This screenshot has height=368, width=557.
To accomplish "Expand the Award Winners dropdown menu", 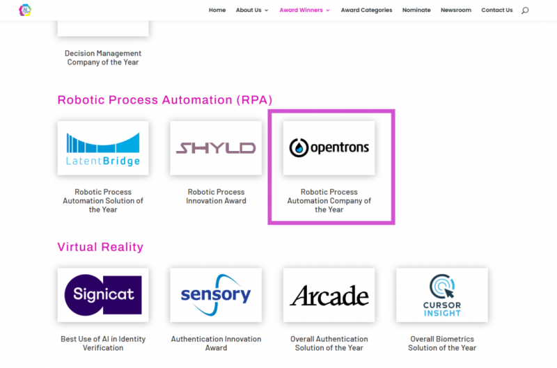I will (x=304, y=10).
